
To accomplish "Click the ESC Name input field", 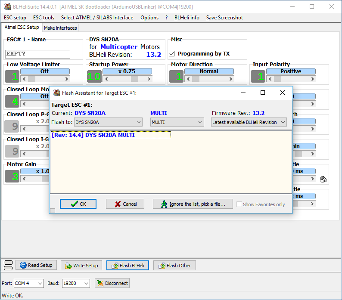I will coord(37,54).
